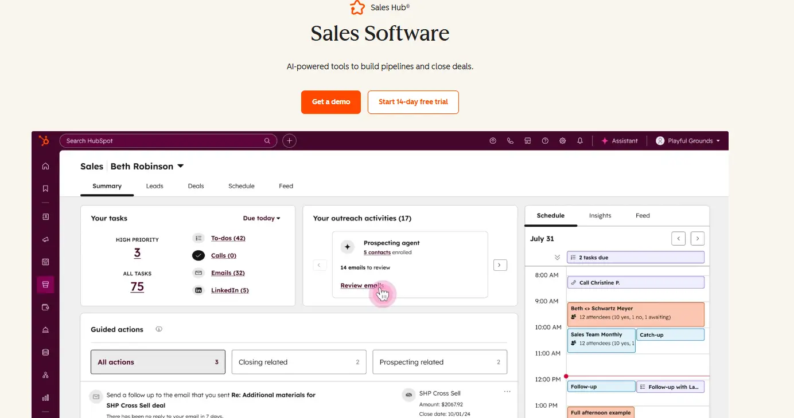Image resolution: width=794 pixels, height=418 pixels.
Task: Open the settings gear icon
Action: (563, 141)
